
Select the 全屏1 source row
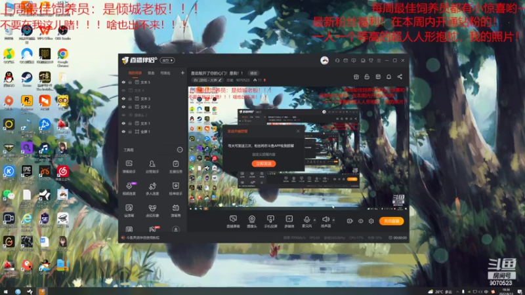[153, 132]
